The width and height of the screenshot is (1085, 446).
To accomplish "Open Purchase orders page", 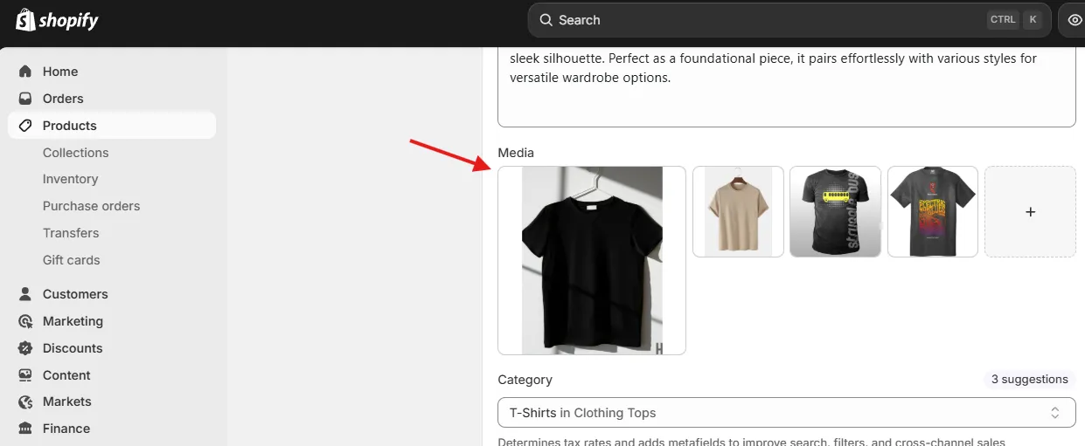I will tap(92, 206).
